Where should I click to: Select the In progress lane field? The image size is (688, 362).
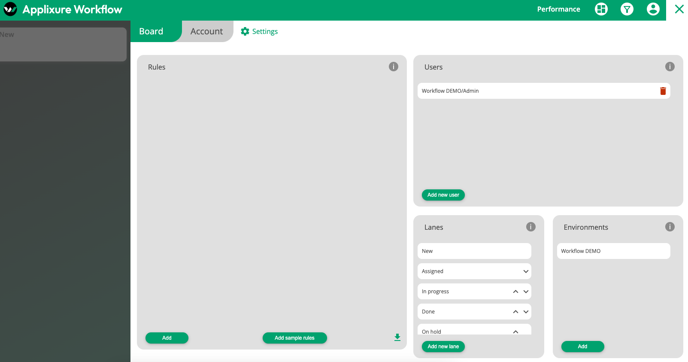[474, 292]
